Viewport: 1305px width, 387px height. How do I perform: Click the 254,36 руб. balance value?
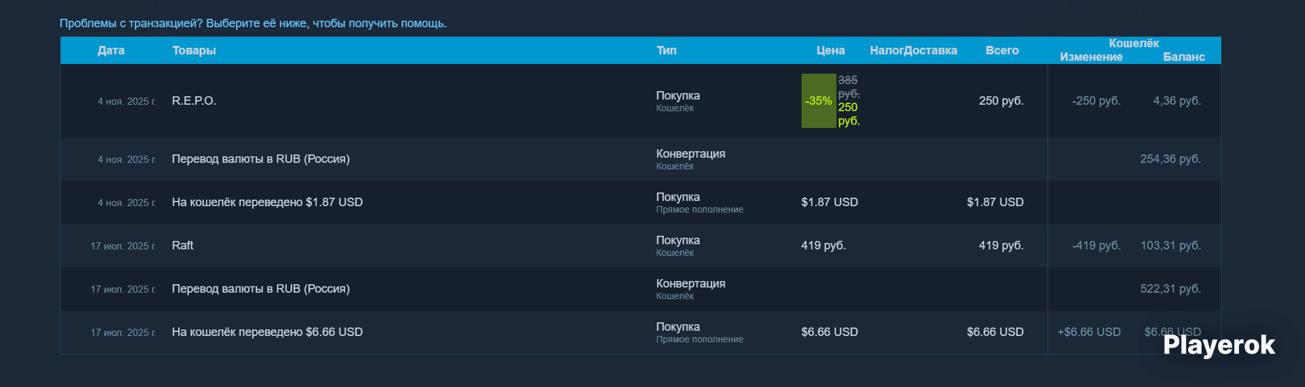click(x=1170, y=159)
